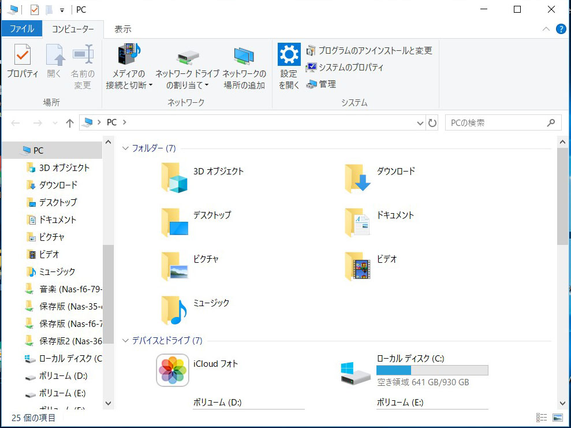
Task: Select the ドキュメント folder icon in main pane
Action: pos(357,222)
